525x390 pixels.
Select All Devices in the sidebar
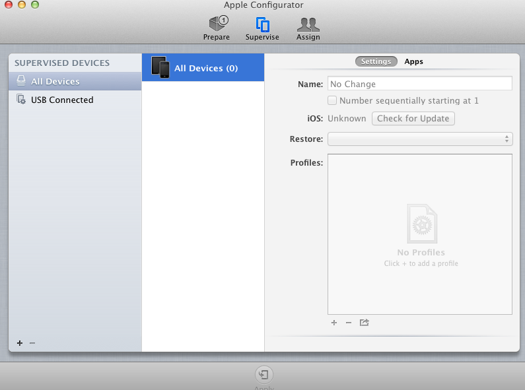(x=75, y=81)
